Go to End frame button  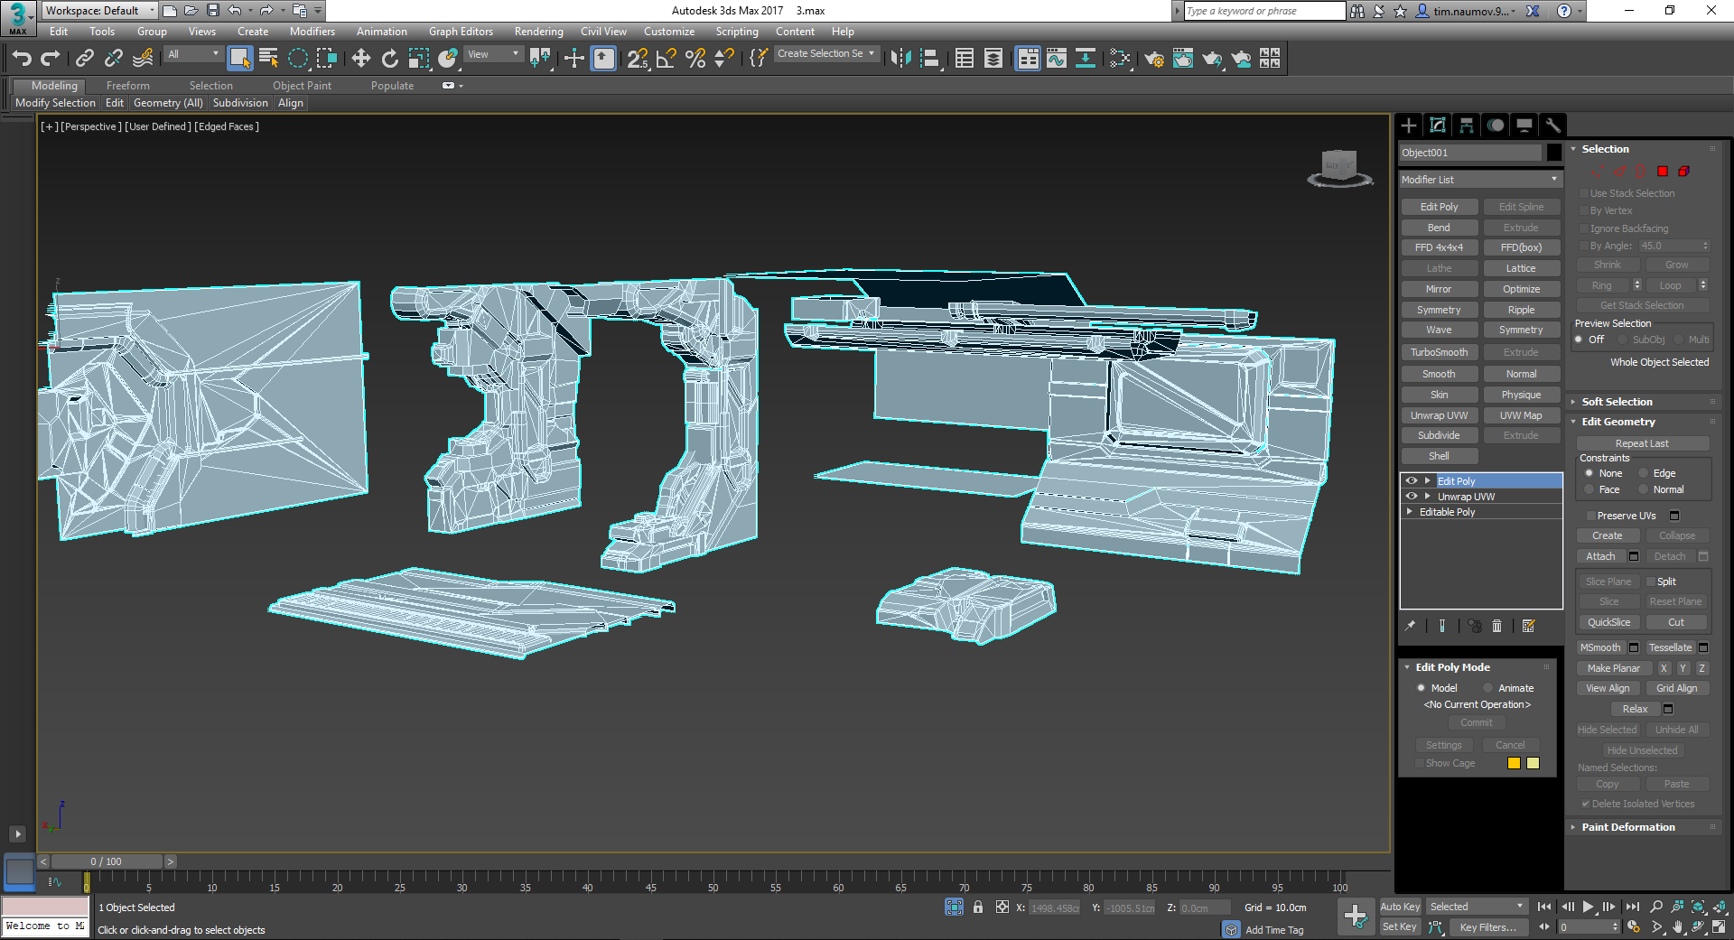tap(1632, 907)
